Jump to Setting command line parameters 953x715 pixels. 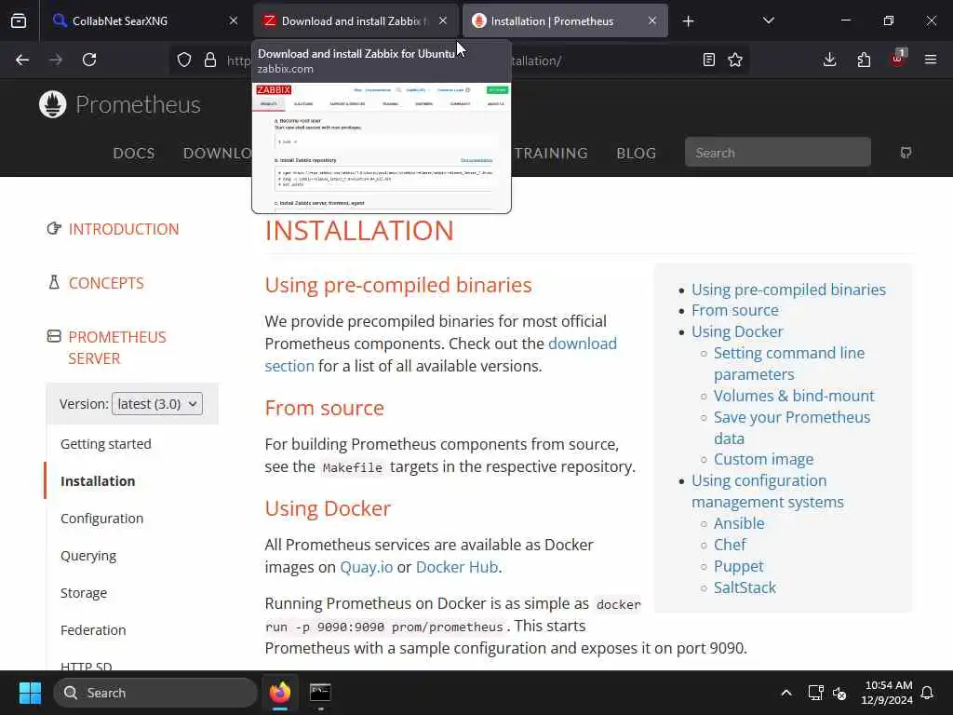tap(789, 364)
